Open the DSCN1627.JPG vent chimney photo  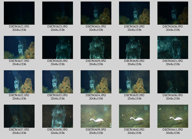click(19, 47)
